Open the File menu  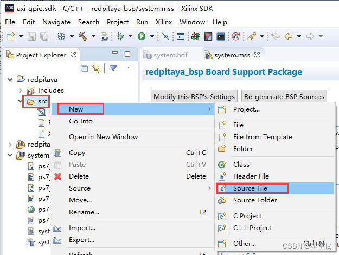point(10,22)
